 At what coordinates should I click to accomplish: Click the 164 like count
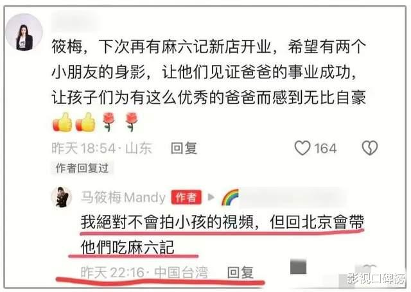[326, 148]
